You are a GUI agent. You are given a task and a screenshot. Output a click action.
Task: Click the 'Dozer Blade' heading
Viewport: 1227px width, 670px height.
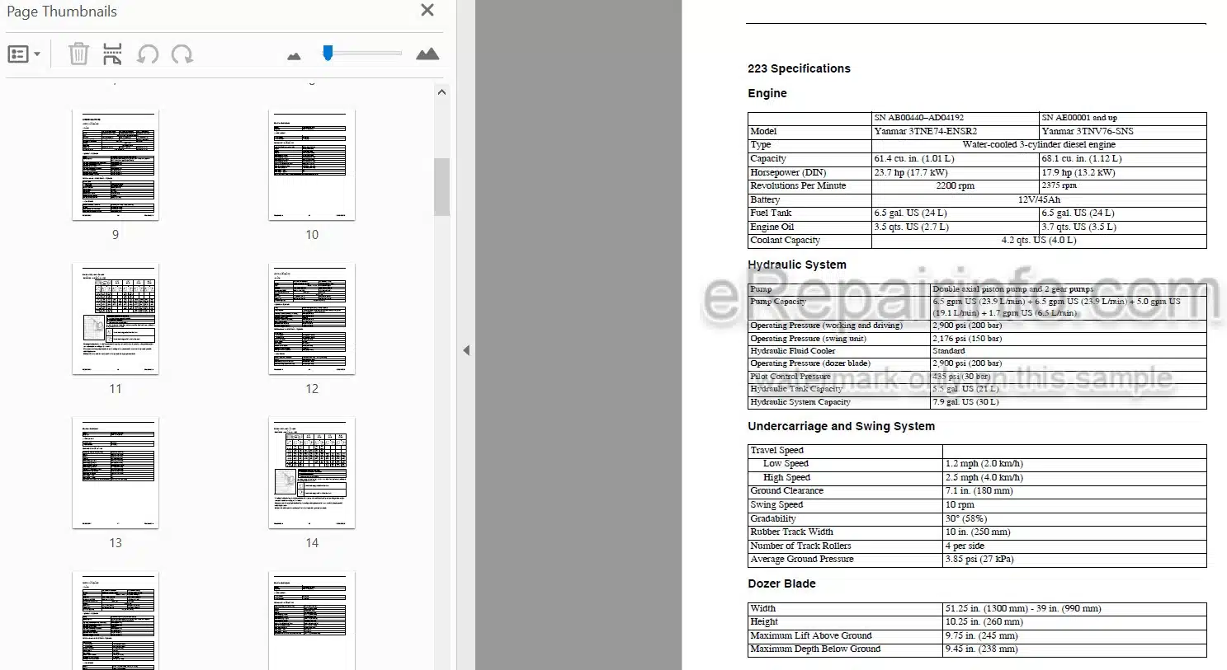[x=781, y=583]
